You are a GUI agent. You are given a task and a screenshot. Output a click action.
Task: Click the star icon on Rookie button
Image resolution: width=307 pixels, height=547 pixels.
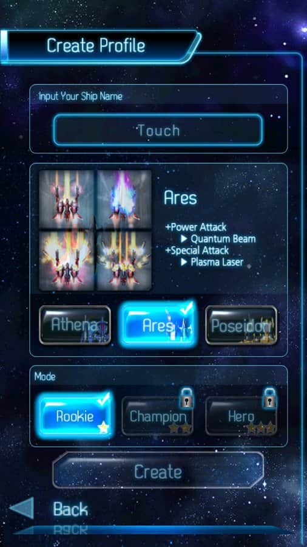(x=103, y=428)
